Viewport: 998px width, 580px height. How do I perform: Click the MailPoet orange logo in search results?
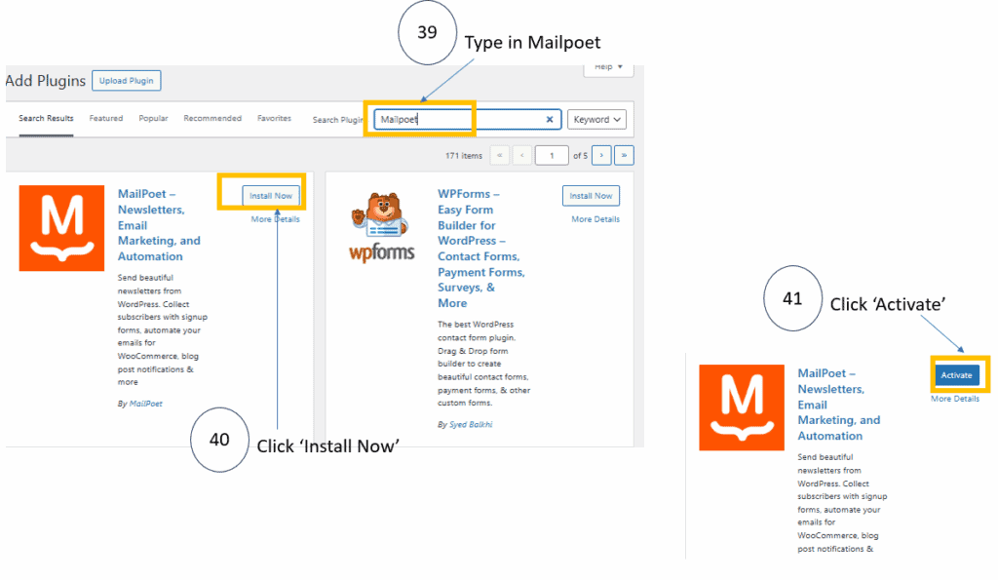click(x=61, y=228)
